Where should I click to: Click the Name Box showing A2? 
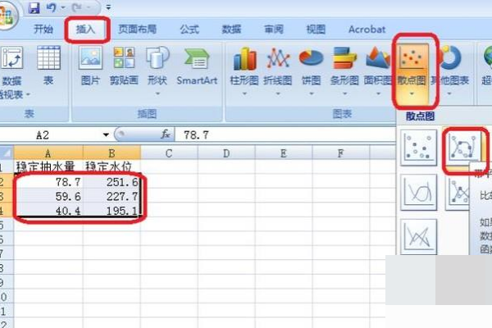coord(50,135)
